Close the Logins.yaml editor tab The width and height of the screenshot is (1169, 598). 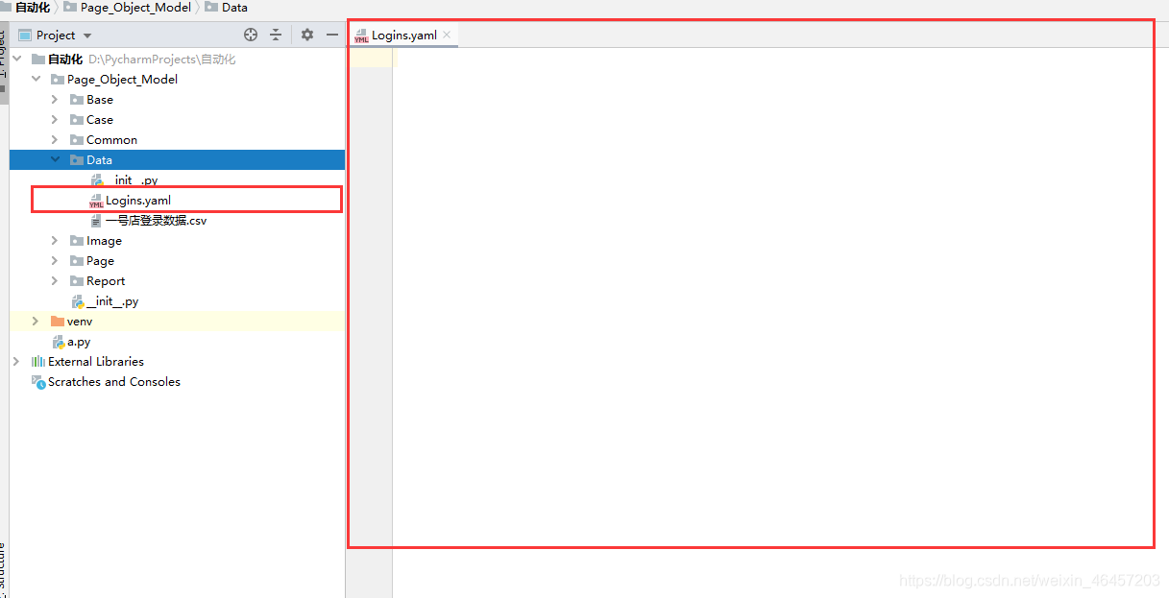[x=447, y=35]
